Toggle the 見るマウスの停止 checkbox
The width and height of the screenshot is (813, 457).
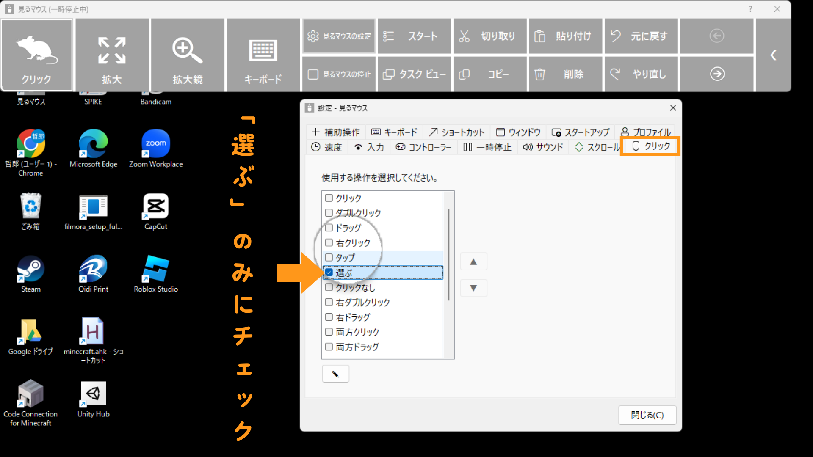pos(313,74)
